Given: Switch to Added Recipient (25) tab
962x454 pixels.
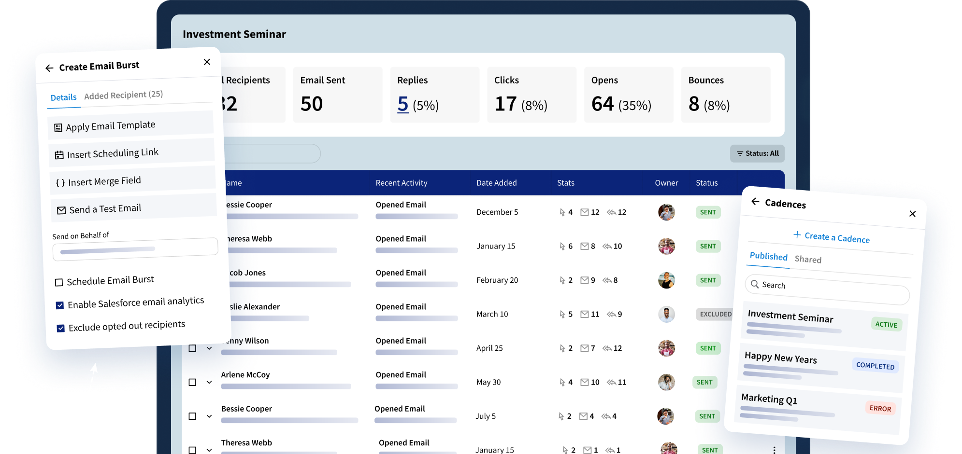Looking at the screenshot, I should [x=124, y=95].
